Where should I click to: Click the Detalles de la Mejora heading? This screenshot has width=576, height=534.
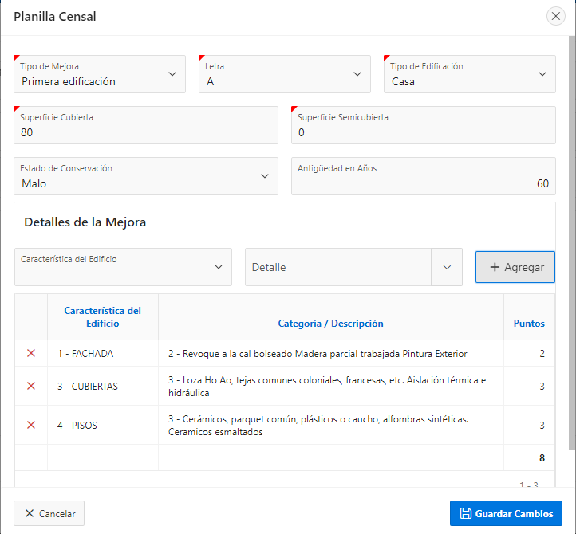pos(85,222)
